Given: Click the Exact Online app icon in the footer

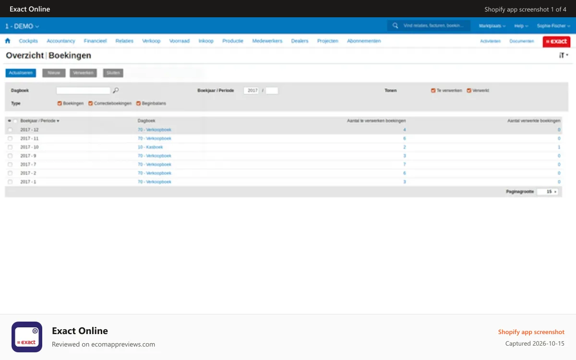Looking at the screenshot, I should click(x=27, y=337).
